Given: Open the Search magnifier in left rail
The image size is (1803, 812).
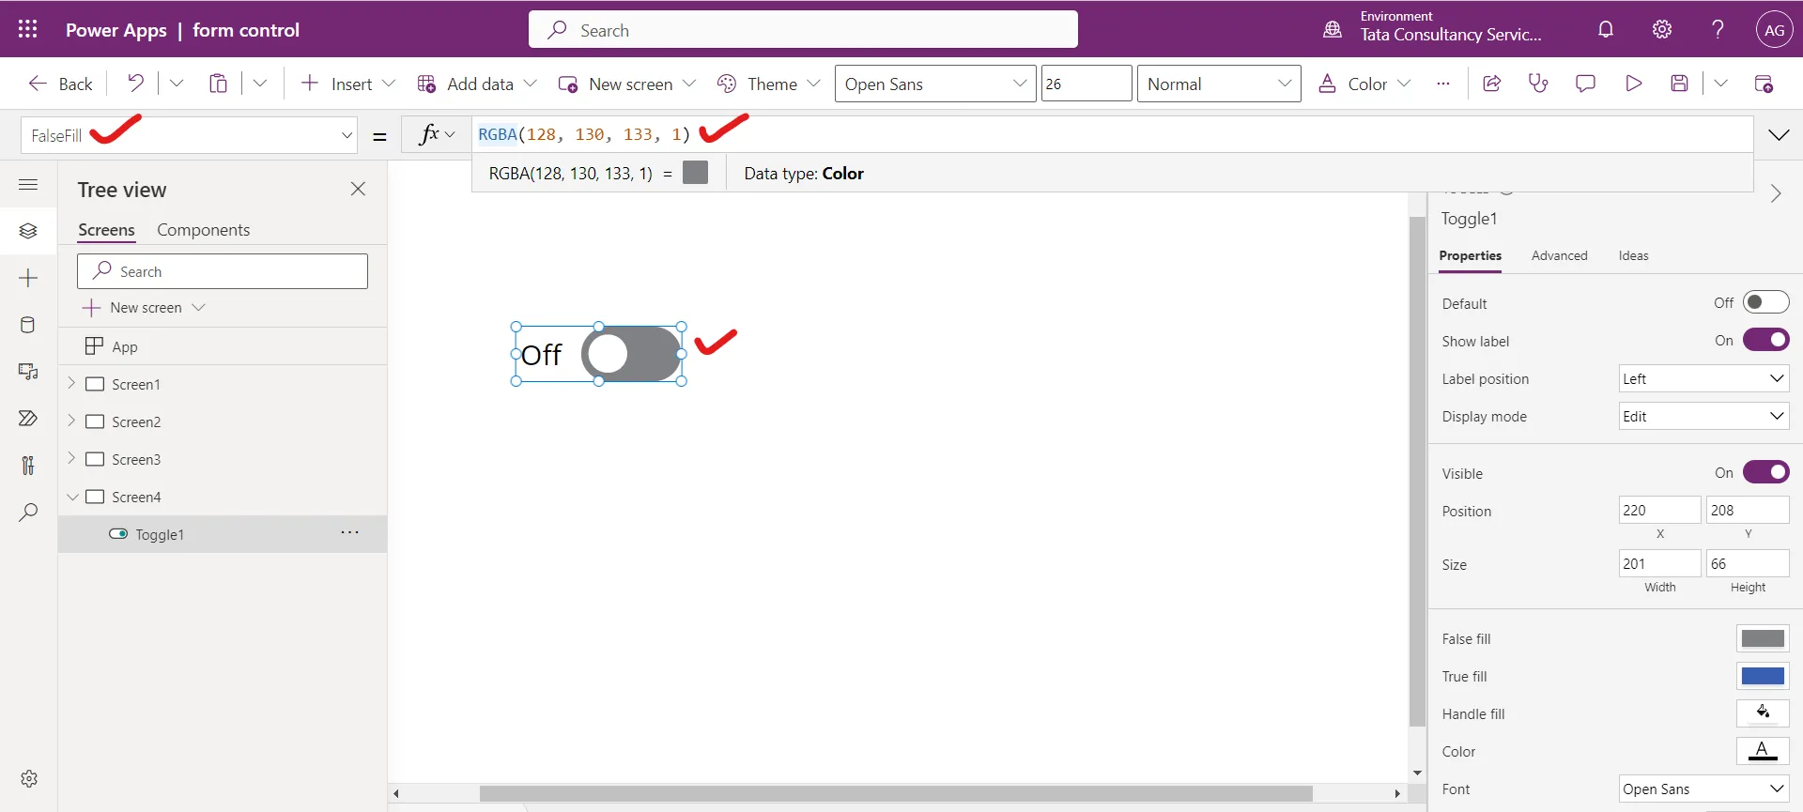Looking at the screenshot, I should point(28,513).
